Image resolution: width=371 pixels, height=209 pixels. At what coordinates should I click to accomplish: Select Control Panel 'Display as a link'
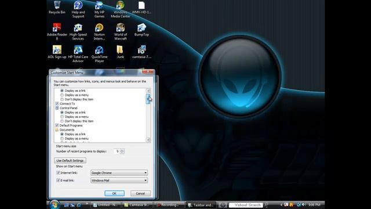(62, 112)
